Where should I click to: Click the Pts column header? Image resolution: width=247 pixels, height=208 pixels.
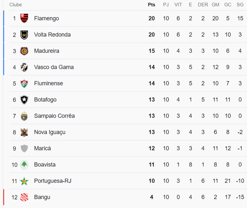pyautogui.click(x=151, y=5)
